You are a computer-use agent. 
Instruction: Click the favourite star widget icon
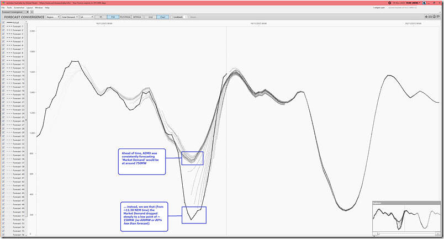[426, 17]
